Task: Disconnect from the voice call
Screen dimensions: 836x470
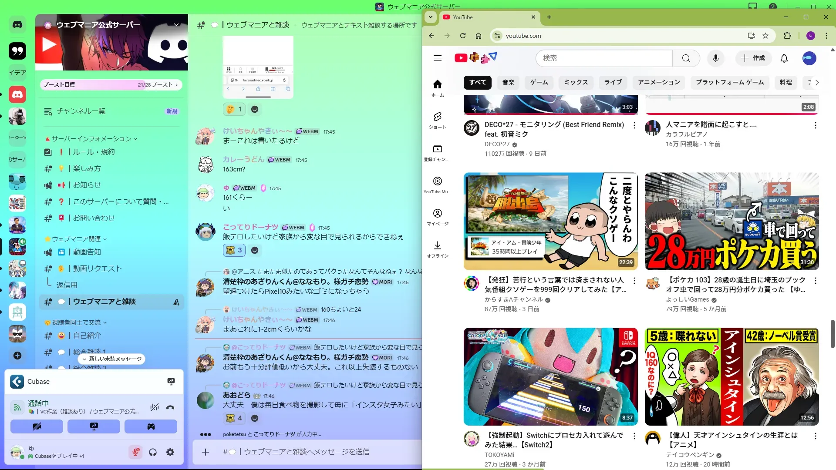Action: pyautogui.click(x=170, y=408)
